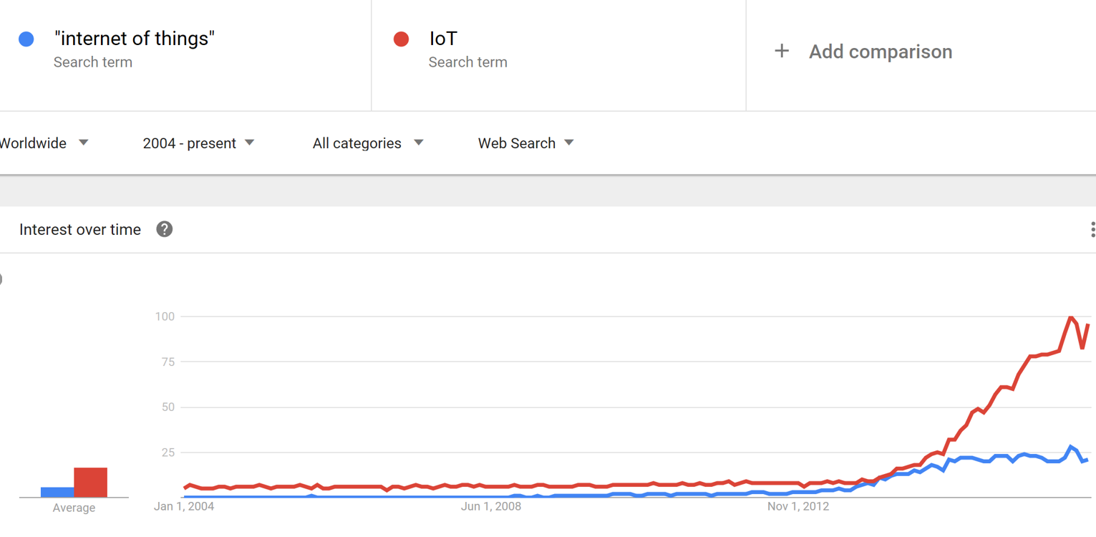Screen dimensions: 1096x537
Task: Click the help question mark icon
Action: click(165, 229)
